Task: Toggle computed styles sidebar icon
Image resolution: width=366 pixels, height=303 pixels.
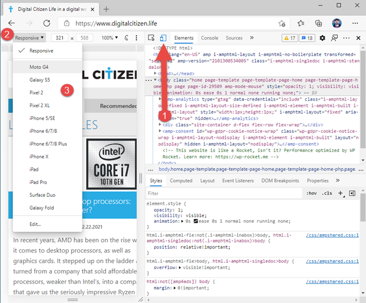Action: tap(352, 193)
